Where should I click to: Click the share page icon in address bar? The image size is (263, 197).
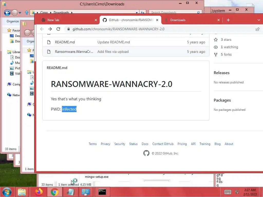[257, 29]
